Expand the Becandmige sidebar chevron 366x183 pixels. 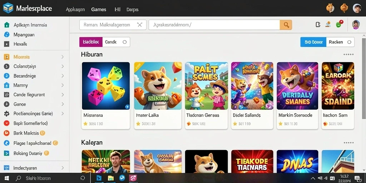click(63, 76)
